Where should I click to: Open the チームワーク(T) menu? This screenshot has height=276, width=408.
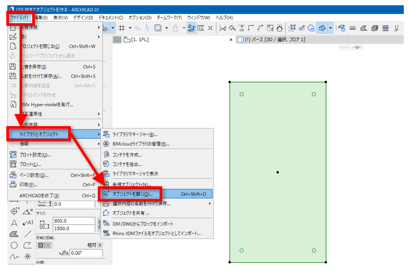coord(169,17)
